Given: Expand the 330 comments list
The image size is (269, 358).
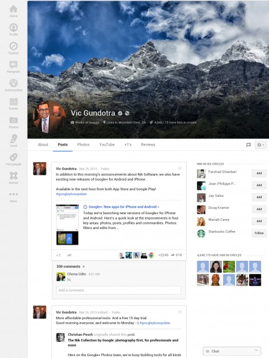Looking at the screenshot, I should [70, 267].
